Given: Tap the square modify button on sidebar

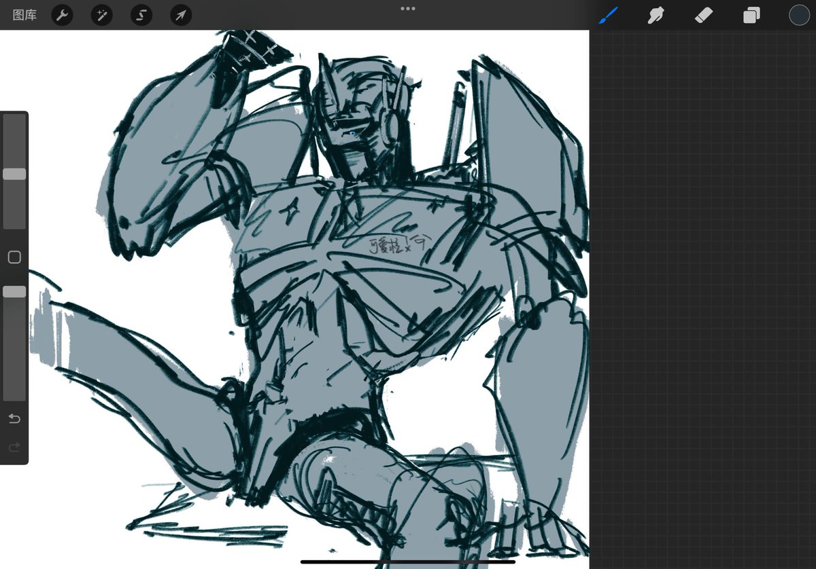Looking at the screenshot, I should point(14,257).
